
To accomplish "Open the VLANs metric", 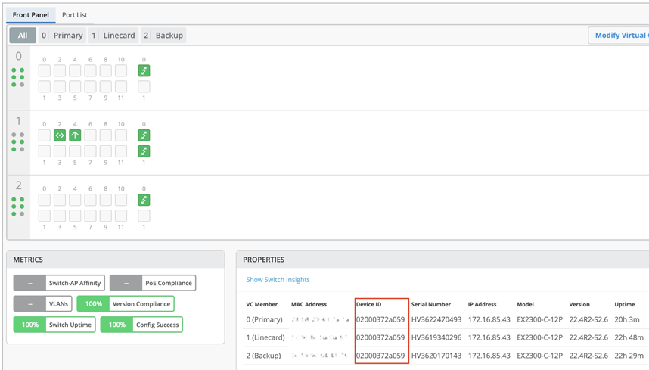I will (42, 303).
